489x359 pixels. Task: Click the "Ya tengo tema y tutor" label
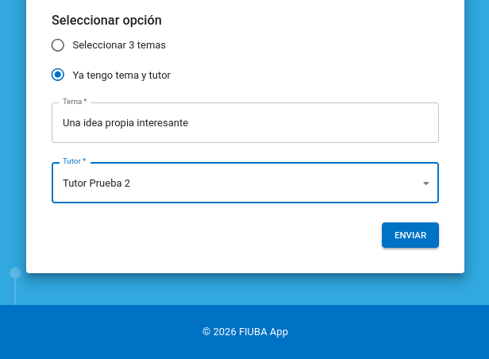point(121,75)
